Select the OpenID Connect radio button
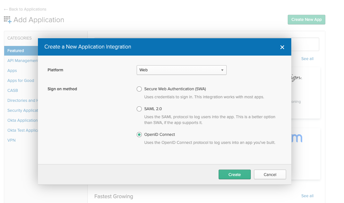Screen dimensions: 344x203 point(139,135)
